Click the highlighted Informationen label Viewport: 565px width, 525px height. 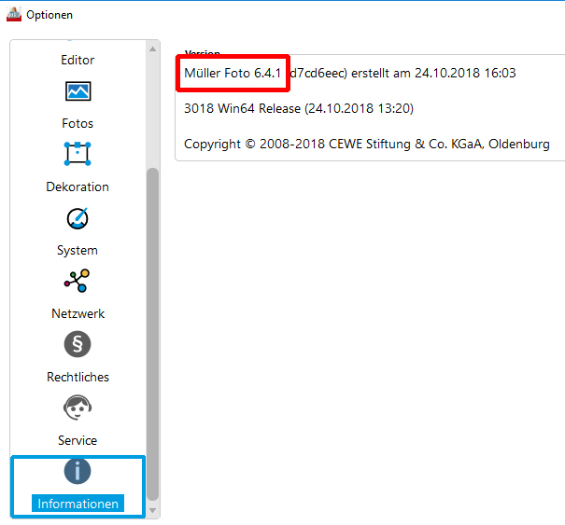[x=78, y=504]
